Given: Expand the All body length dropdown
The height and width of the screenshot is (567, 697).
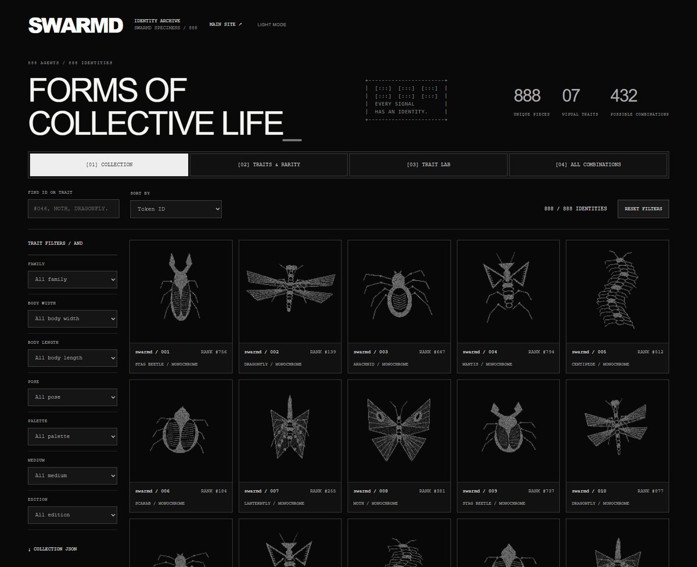Looking at the screenshot, I should (73, 358).
